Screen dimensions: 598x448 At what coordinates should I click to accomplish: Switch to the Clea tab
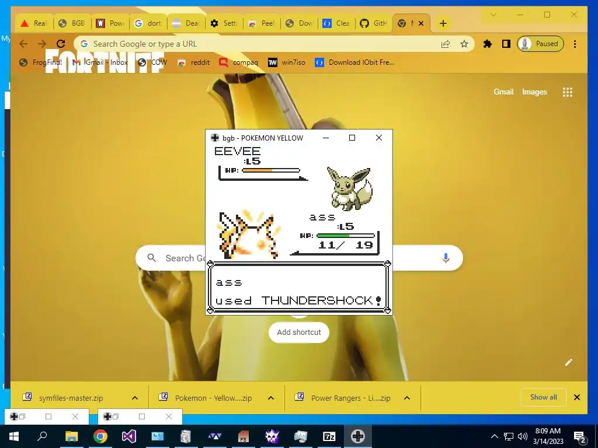pyautogui.click(x=337, y=23)
